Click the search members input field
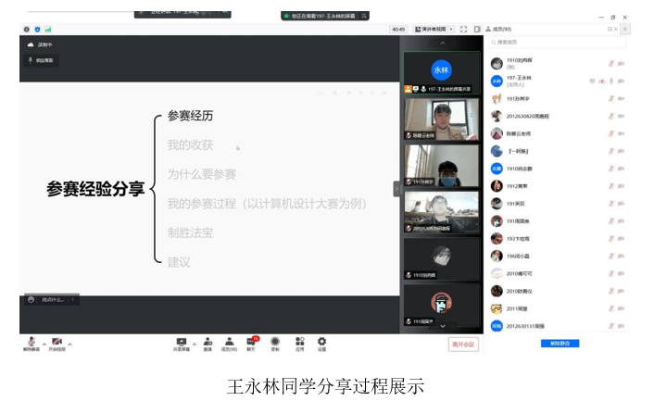Screen dimensions: 654x401 (556, 43)
